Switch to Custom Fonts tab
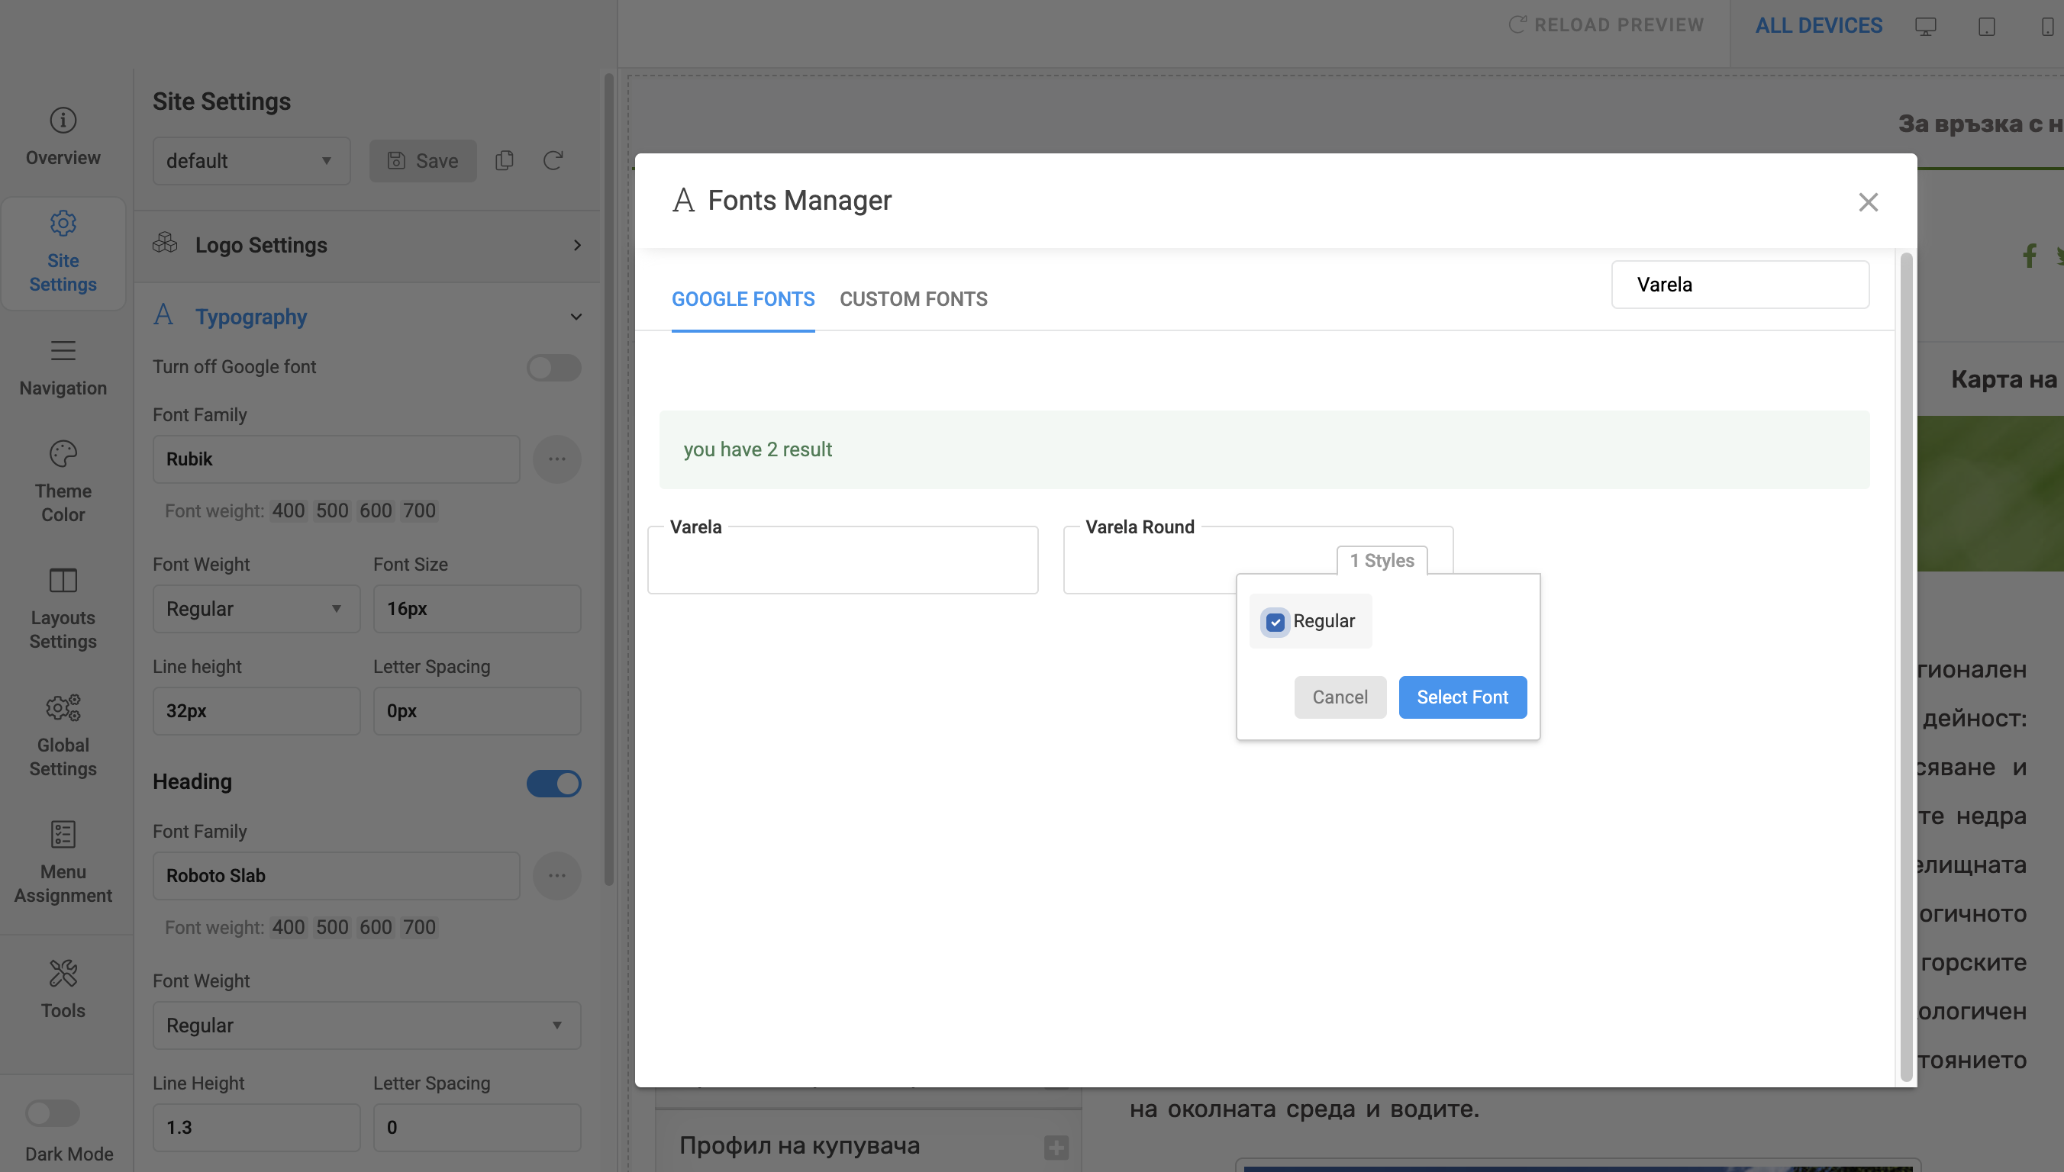This screenshot has width=2064, height=1172. [913, 299]
